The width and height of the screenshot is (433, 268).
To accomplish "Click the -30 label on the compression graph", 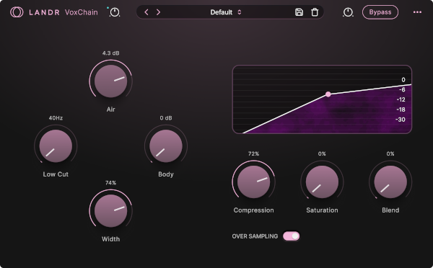I will click(401, 120).
